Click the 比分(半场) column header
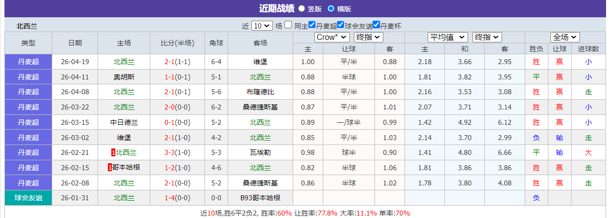609x218 pixels. coord(177,43)
